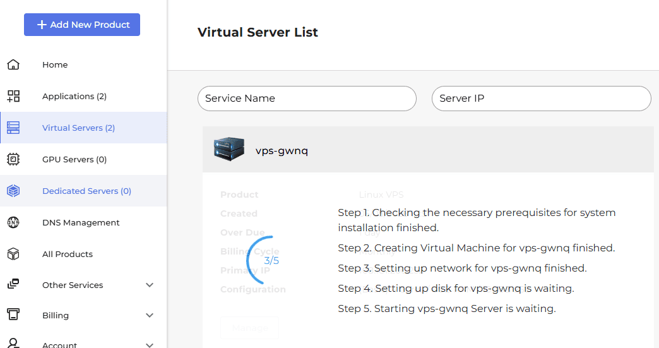
Task: Open the Home menu item
Action: click(x=55, y=64)
